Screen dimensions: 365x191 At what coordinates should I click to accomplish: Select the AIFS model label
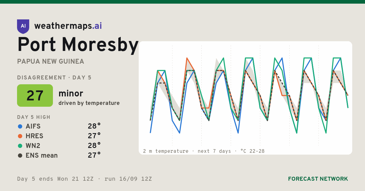tap(33, 126)
